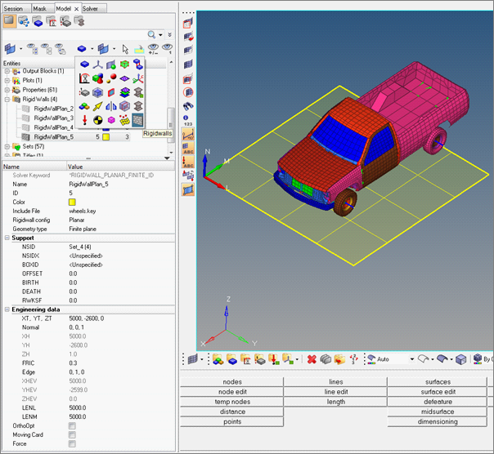Screen dimensions: 494x454
Task: Open the distance panel
Action: (x=232, y=412)
